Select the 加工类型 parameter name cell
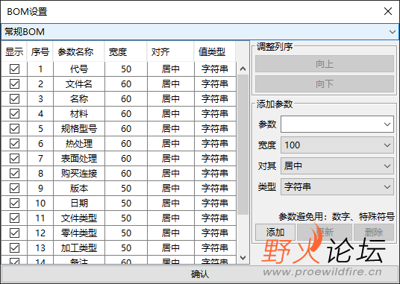The image size is (400, 284). tap(79, 247)
